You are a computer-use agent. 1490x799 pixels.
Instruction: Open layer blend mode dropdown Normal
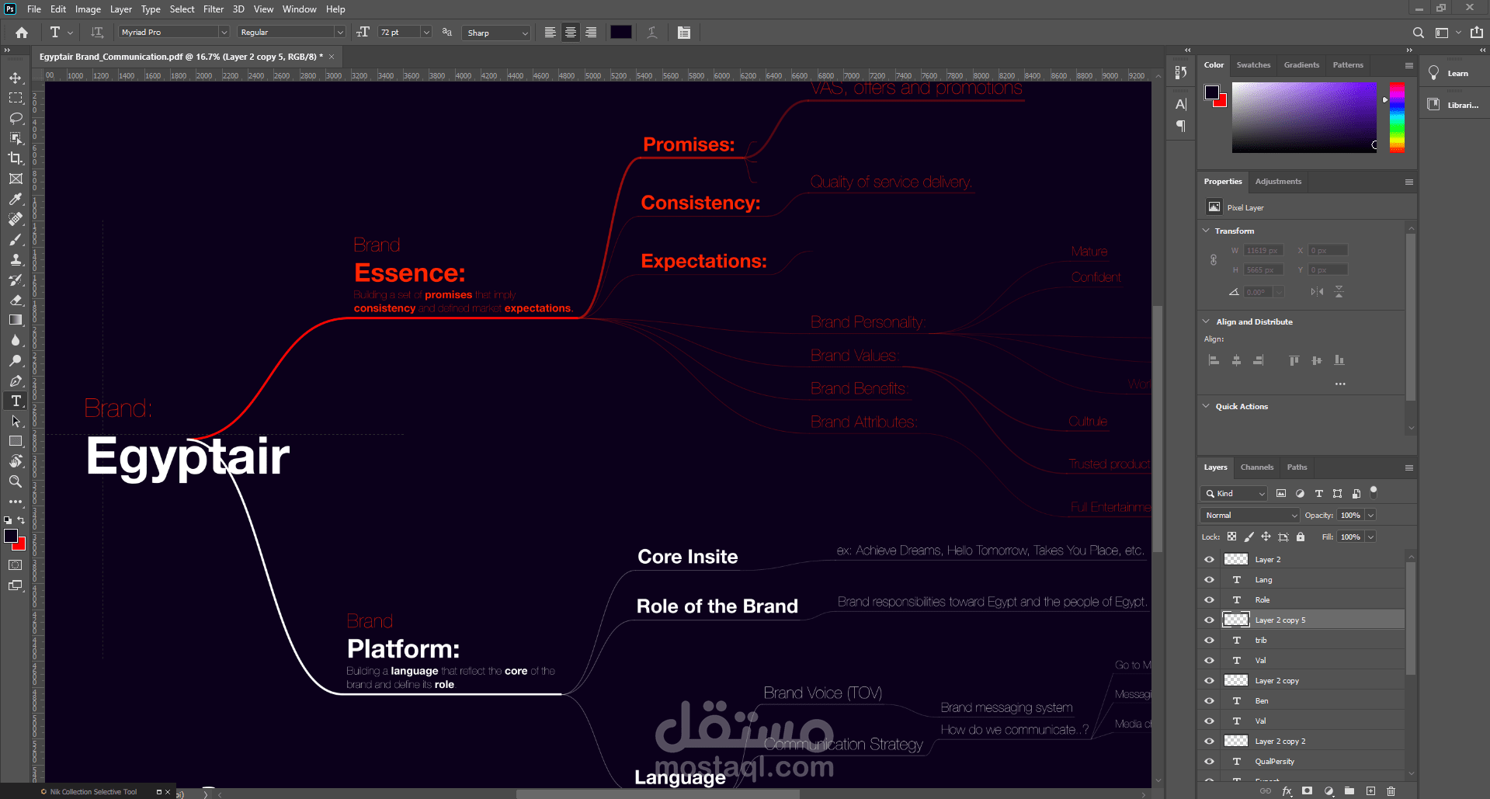coord(1249,515)
